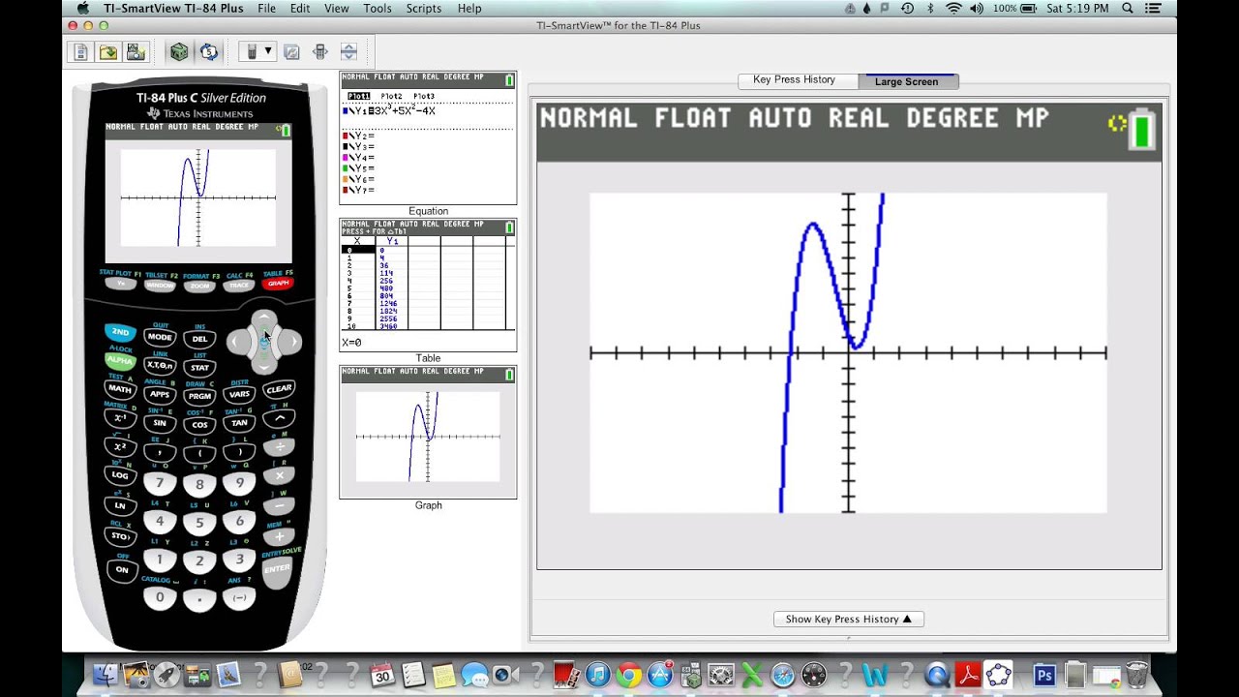Image resolution: width=1239 pixels, height=697 pixels.
Task: Click the up-down arrows toolbar icon
Action: (x=349, y=51)
